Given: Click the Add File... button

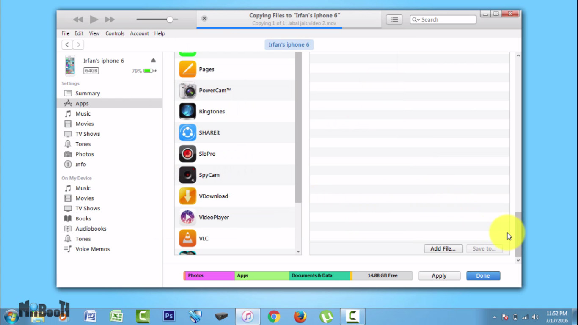Looking at the screenshot, I should (x=443, y=249).
